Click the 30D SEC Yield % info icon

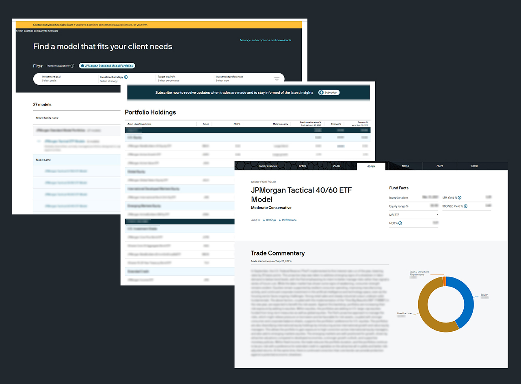(465, 206)
